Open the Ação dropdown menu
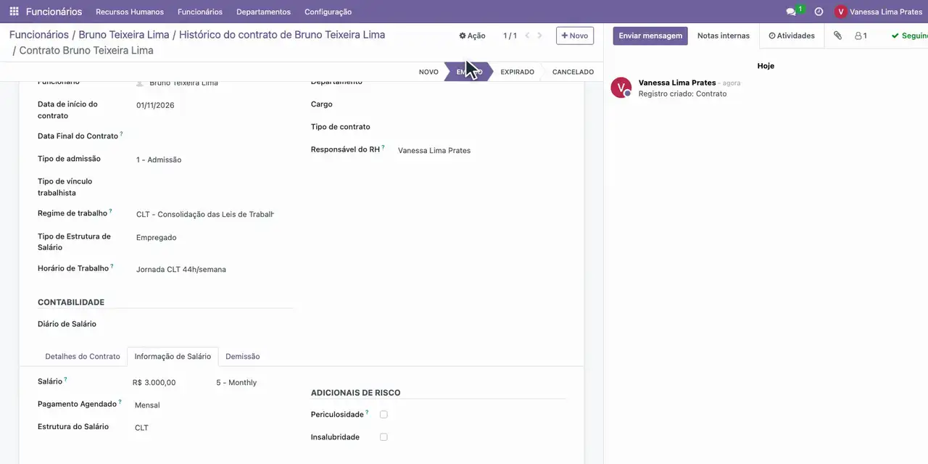Screen dimensions: 928x464 [x=472, y=36]
